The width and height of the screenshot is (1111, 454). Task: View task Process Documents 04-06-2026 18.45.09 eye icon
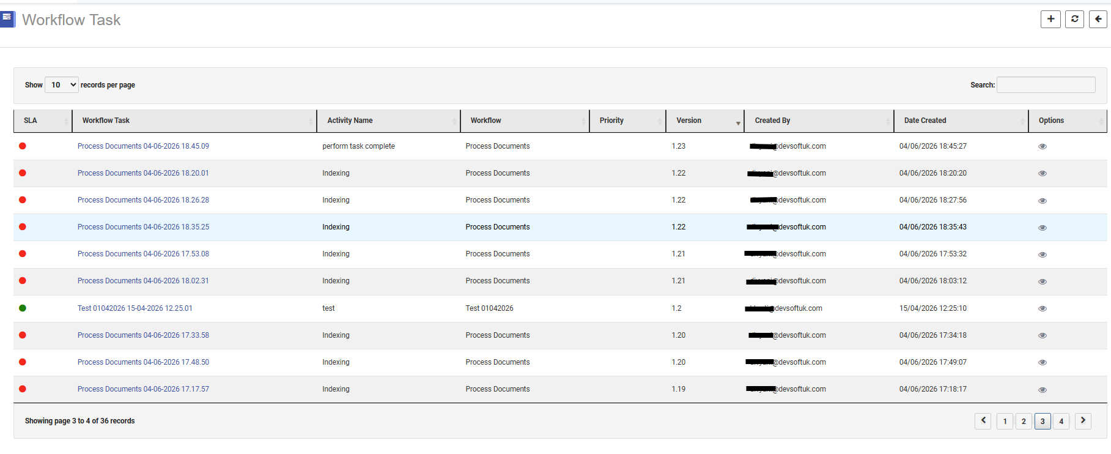click(1043, 147)
